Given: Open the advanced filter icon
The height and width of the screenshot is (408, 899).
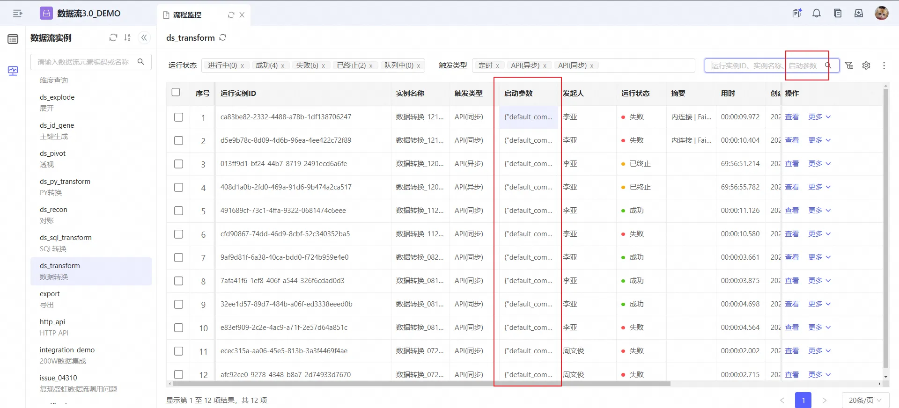Looking at the screenshot, I should coord(849,66).
